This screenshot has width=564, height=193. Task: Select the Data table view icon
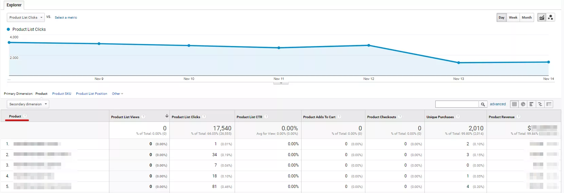coord(514,104)
